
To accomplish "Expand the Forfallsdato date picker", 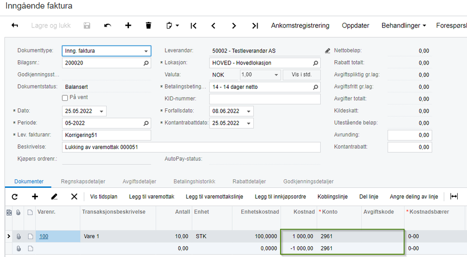I will click(249, 111).
